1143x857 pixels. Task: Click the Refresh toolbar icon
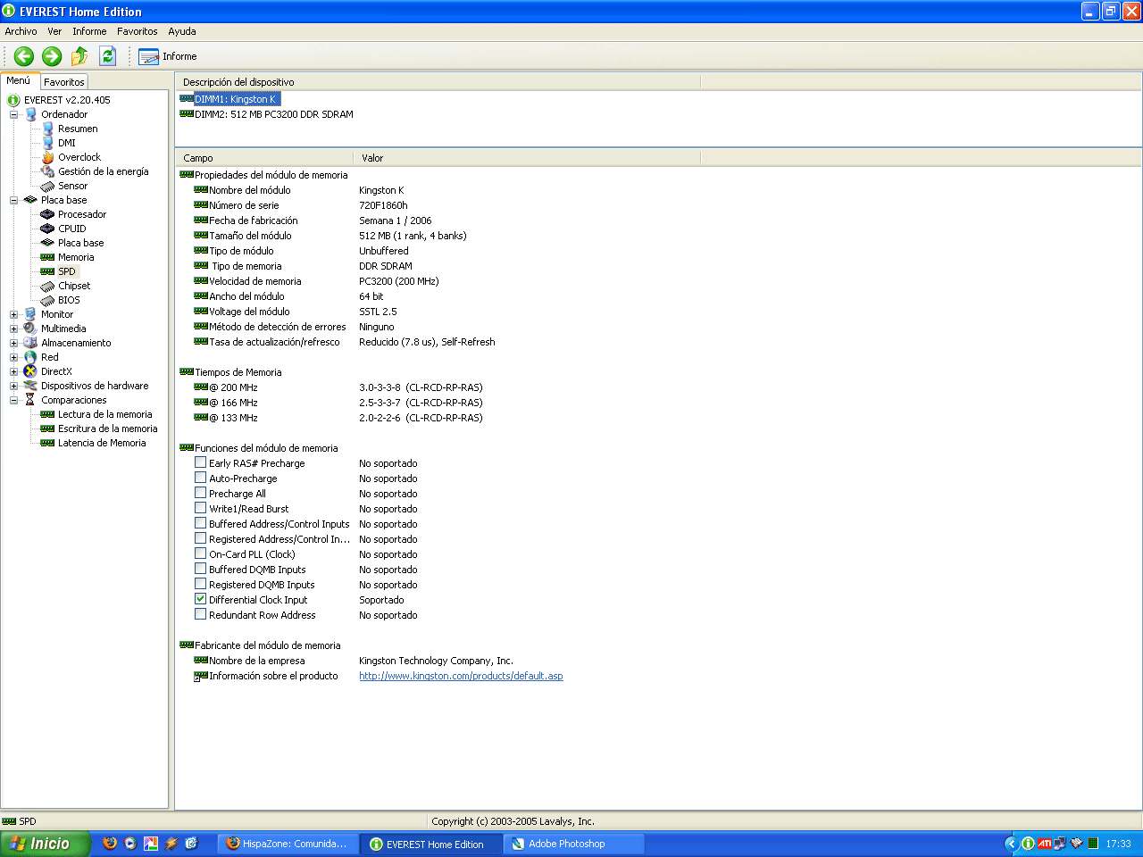pyautogui.click(x=107, y=56)
